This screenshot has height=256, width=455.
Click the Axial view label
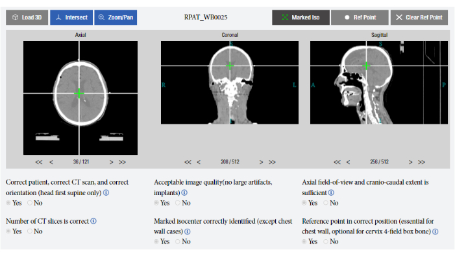[x=80, y=35]
